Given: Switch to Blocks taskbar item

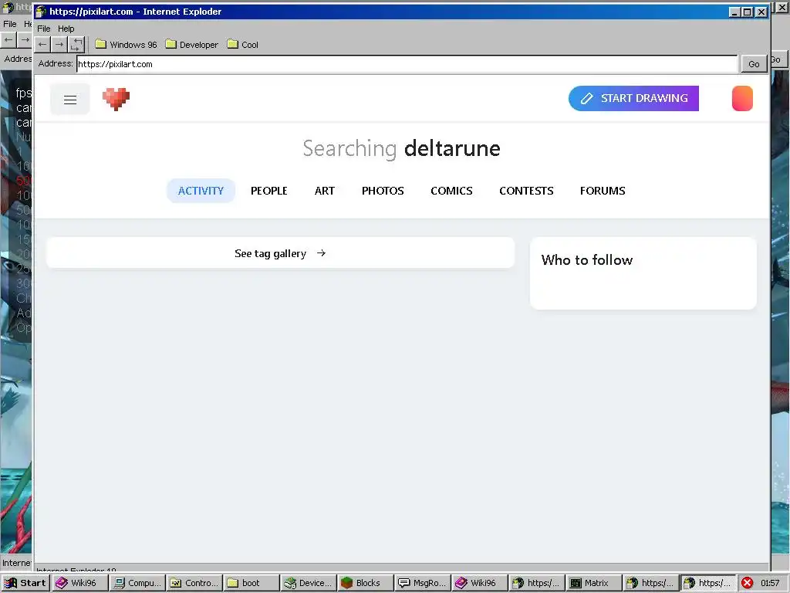Looking at the screenshot, I should (x=365, y=583).
